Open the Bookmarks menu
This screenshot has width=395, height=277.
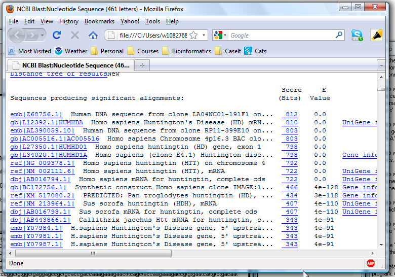(99, 21)
